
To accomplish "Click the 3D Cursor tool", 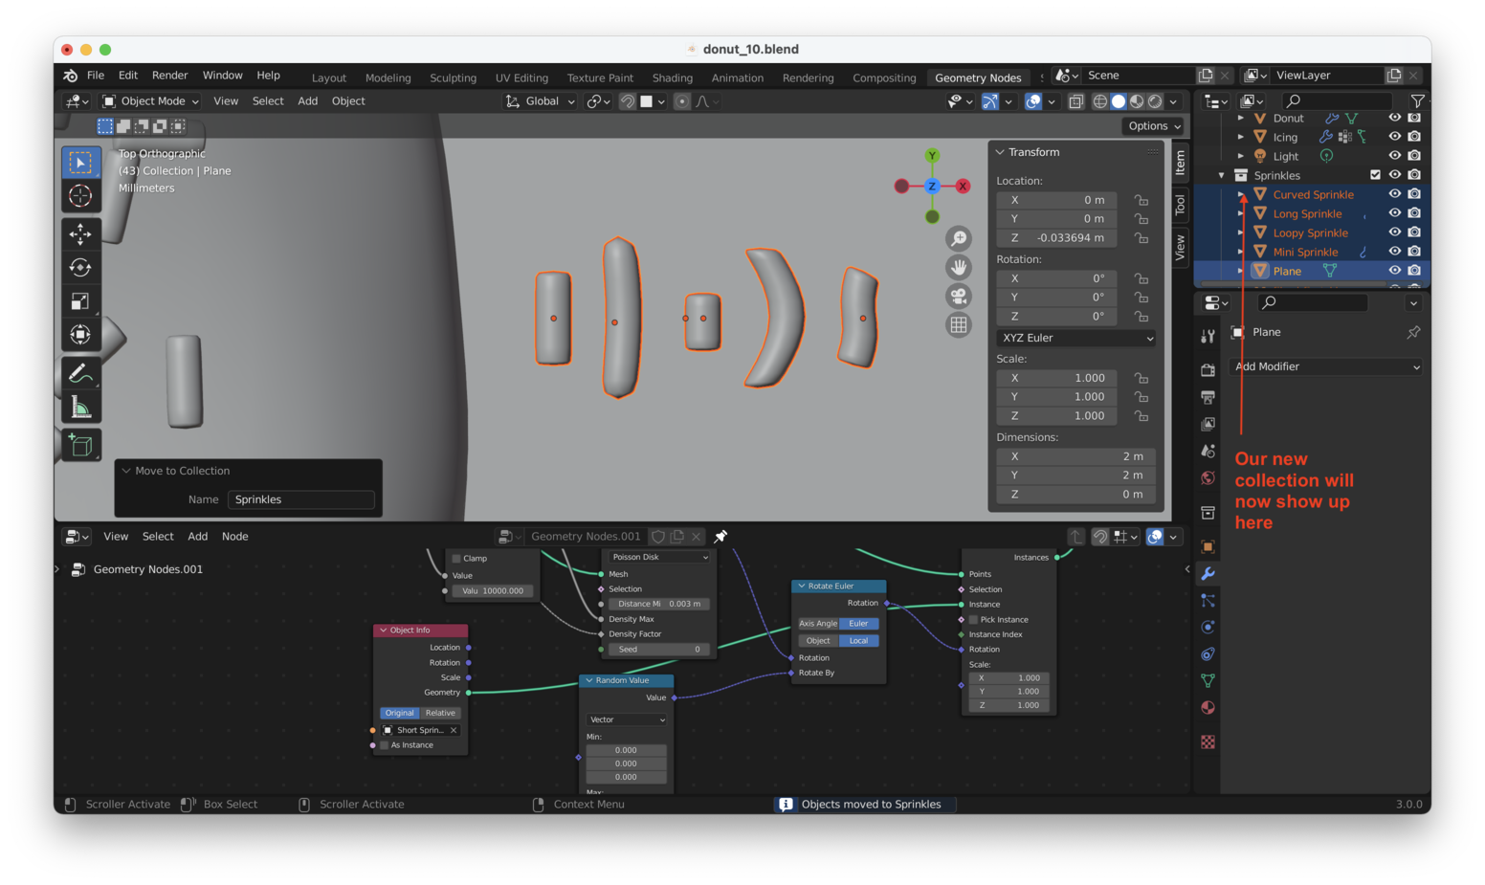I will (80, 196).
